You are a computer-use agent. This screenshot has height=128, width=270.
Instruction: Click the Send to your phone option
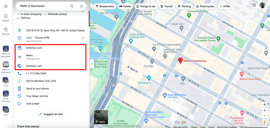point(37,89)
